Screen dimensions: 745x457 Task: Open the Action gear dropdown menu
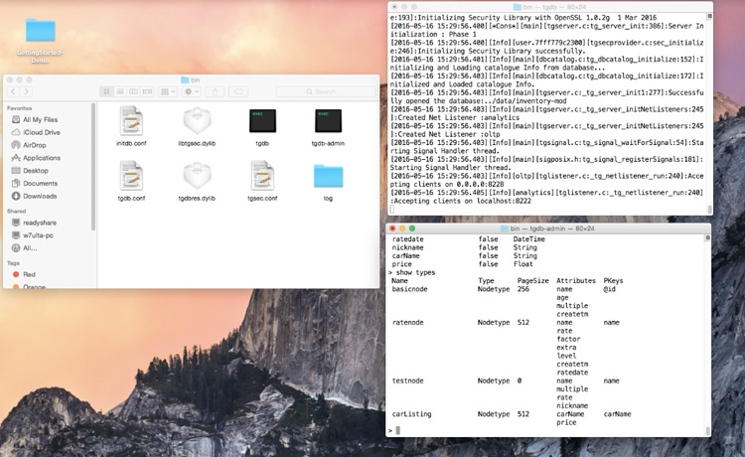(191, 91)
